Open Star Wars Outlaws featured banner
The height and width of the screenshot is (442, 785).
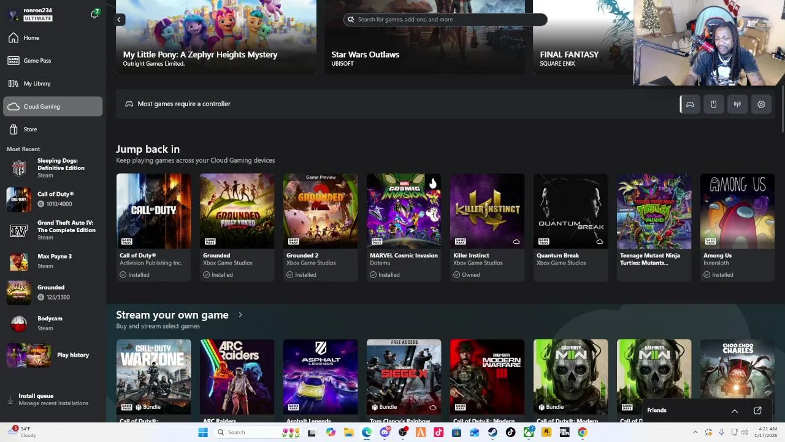(x=424, y=37)
